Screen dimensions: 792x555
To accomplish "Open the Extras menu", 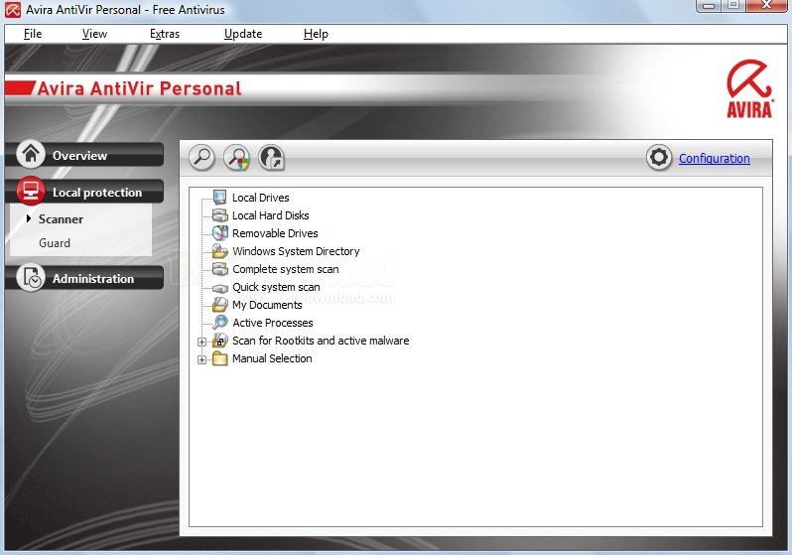I will [165, 34].
